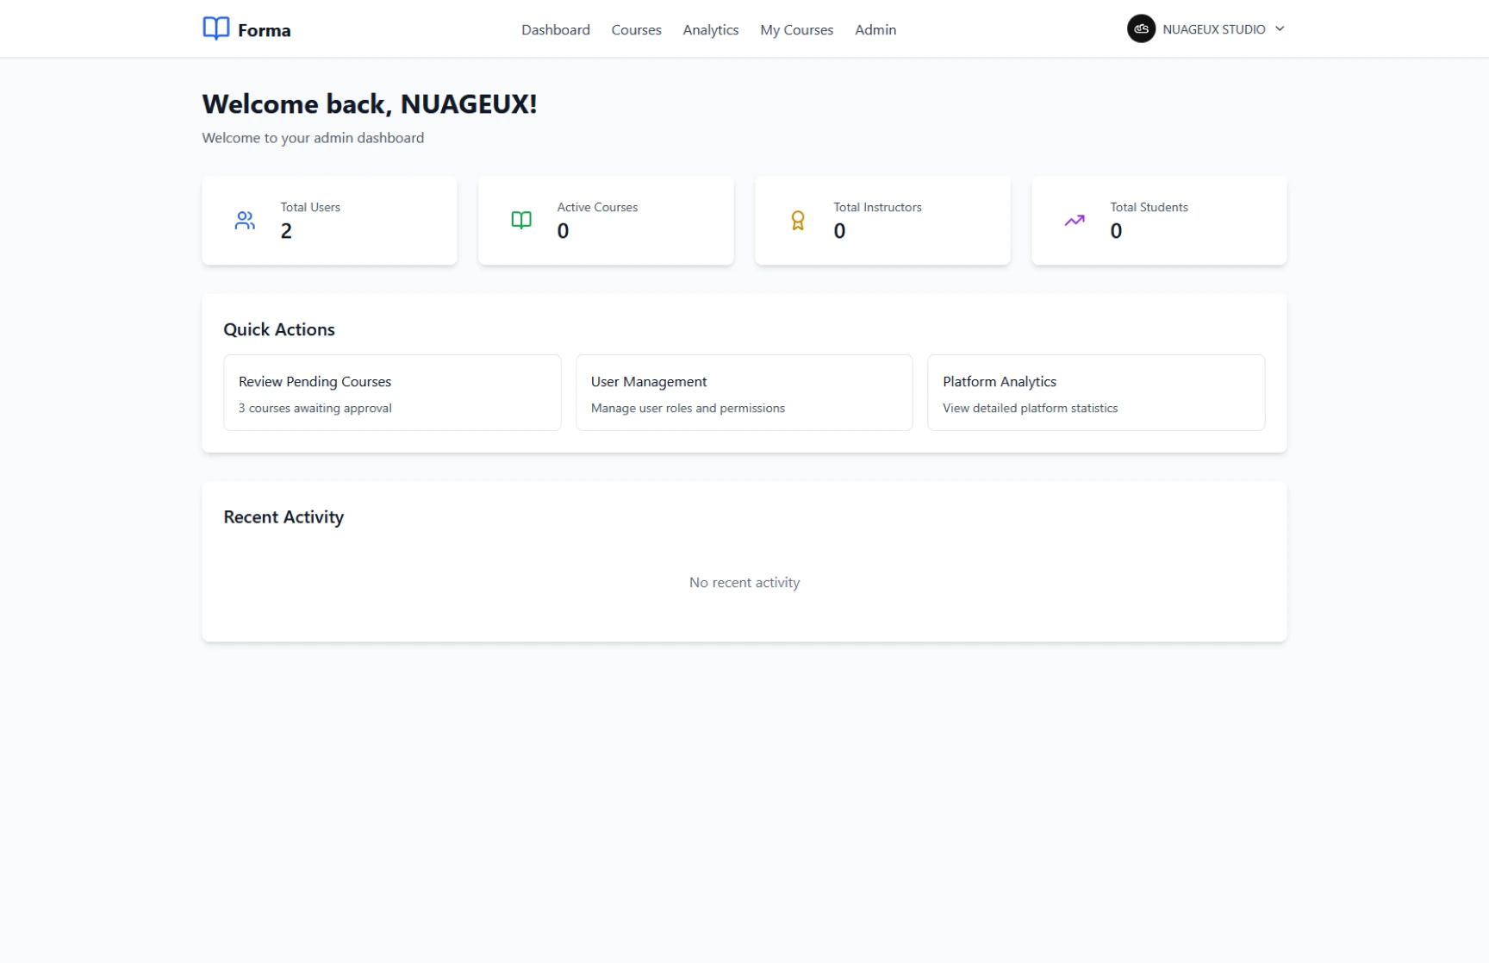
Task: Select the User Management quick action
Action: tap(744, 393)
